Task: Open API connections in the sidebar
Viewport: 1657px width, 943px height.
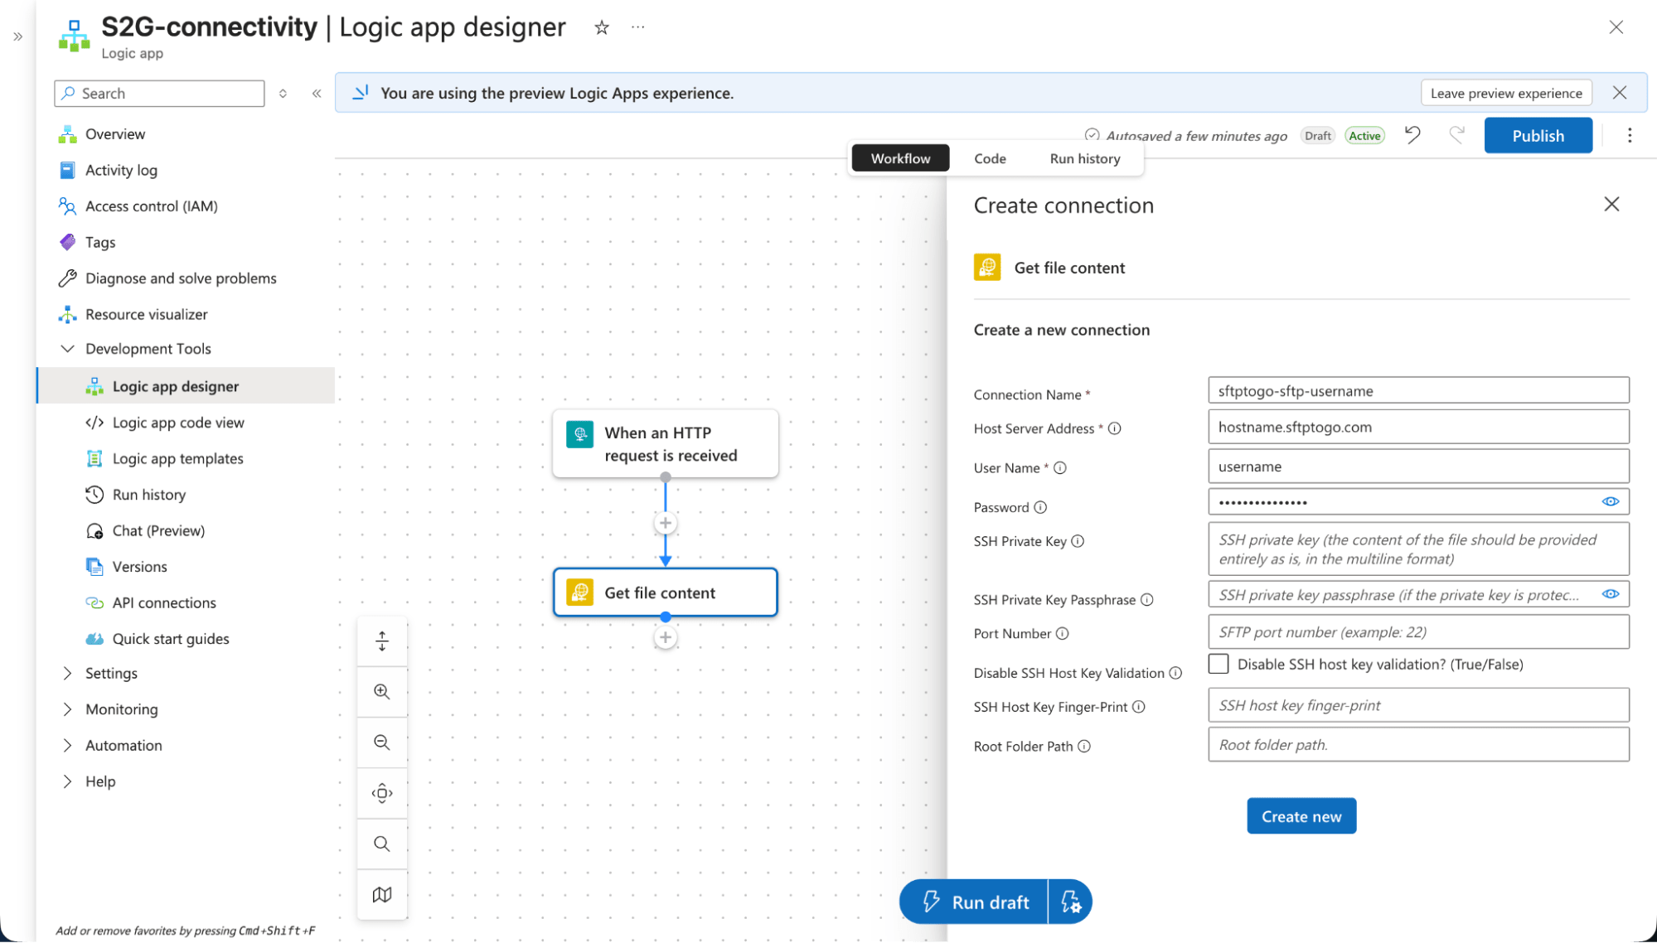Action: click(164, 603)
